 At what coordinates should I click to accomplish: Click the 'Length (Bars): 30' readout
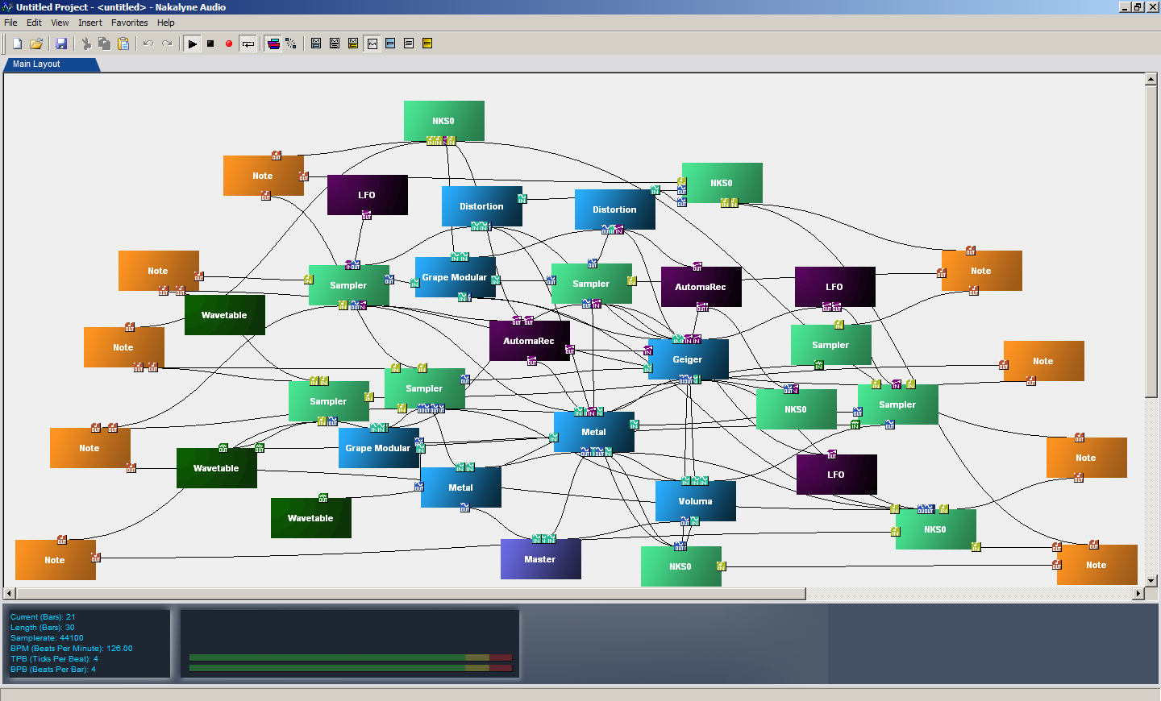pyautogui.click(x=42, y=628)
